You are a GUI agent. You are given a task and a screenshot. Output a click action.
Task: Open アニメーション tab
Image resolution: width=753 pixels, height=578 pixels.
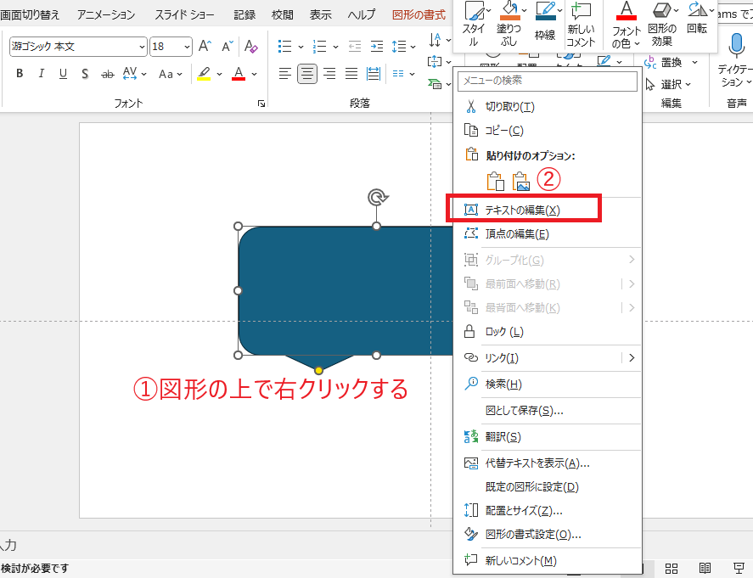coord(107,15)
